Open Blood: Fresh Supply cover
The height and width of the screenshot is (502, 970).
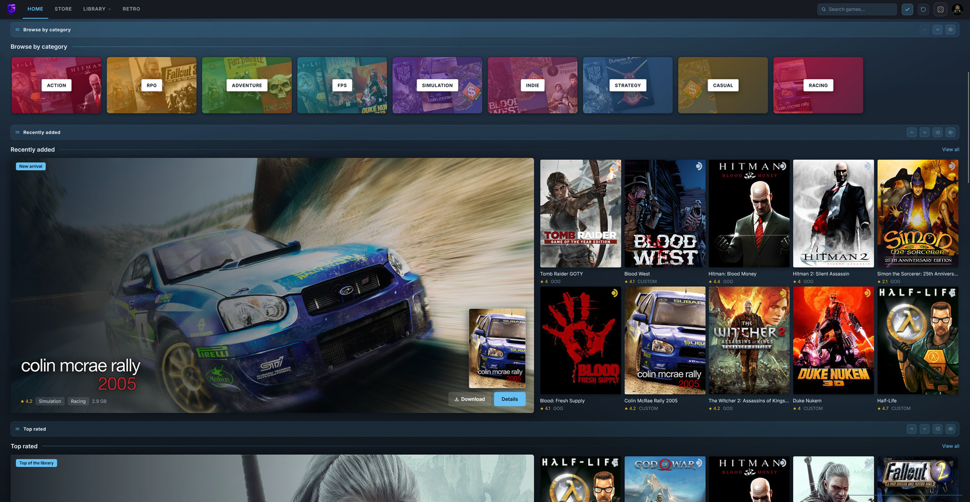point(580,341)
